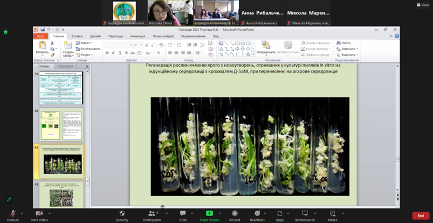Click the Вставить paste clipboard icon

click(x=42, y=45)
